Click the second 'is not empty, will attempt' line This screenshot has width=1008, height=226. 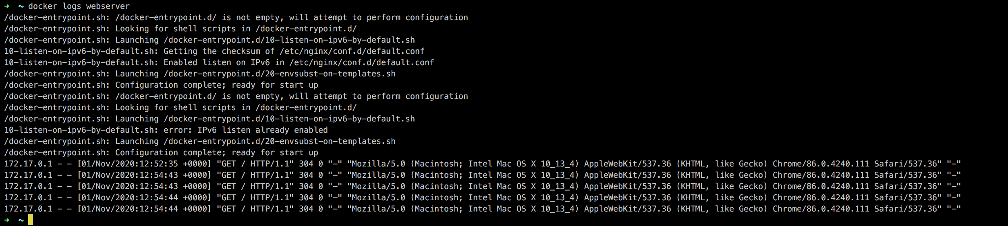(x=236, y=96)
